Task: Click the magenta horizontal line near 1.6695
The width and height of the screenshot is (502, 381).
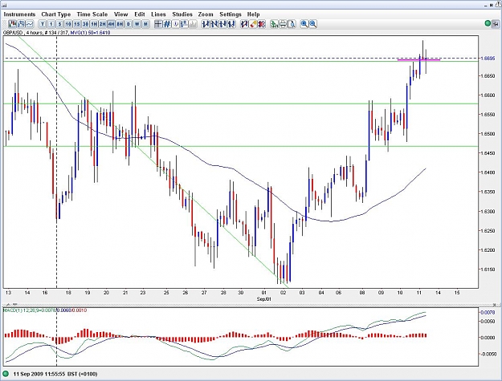Action: tap(418, 60)
